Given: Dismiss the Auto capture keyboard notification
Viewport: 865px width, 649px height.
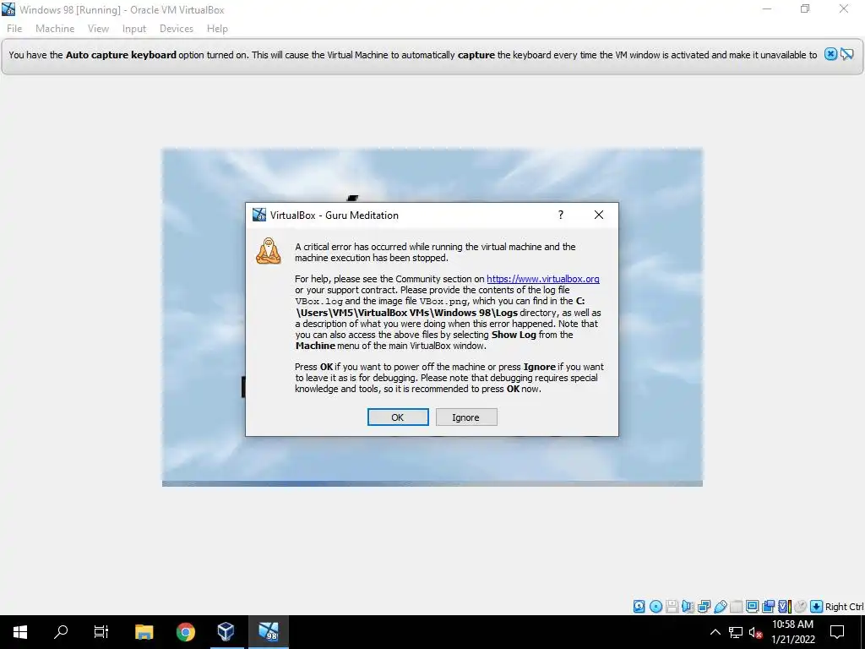Looking at the screenshot, I should coord(830,54).
